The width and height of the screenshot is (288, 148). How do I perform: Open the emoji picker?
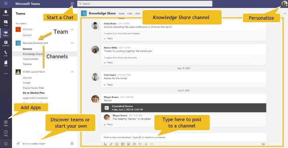(x=117, y=144)
